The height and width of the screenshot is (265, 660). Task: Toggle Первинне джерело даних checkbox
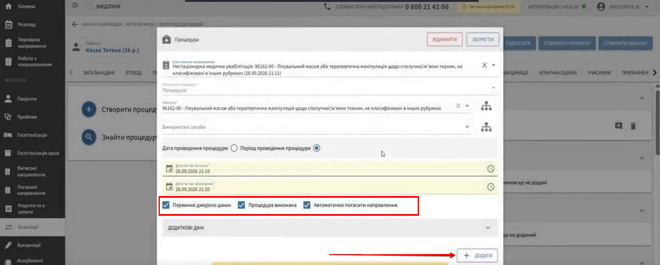click(166, 205)
